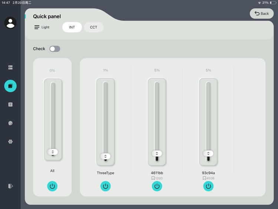Click the ThreeType group name
Screen dimensions: 278x209
coord(106,173)
